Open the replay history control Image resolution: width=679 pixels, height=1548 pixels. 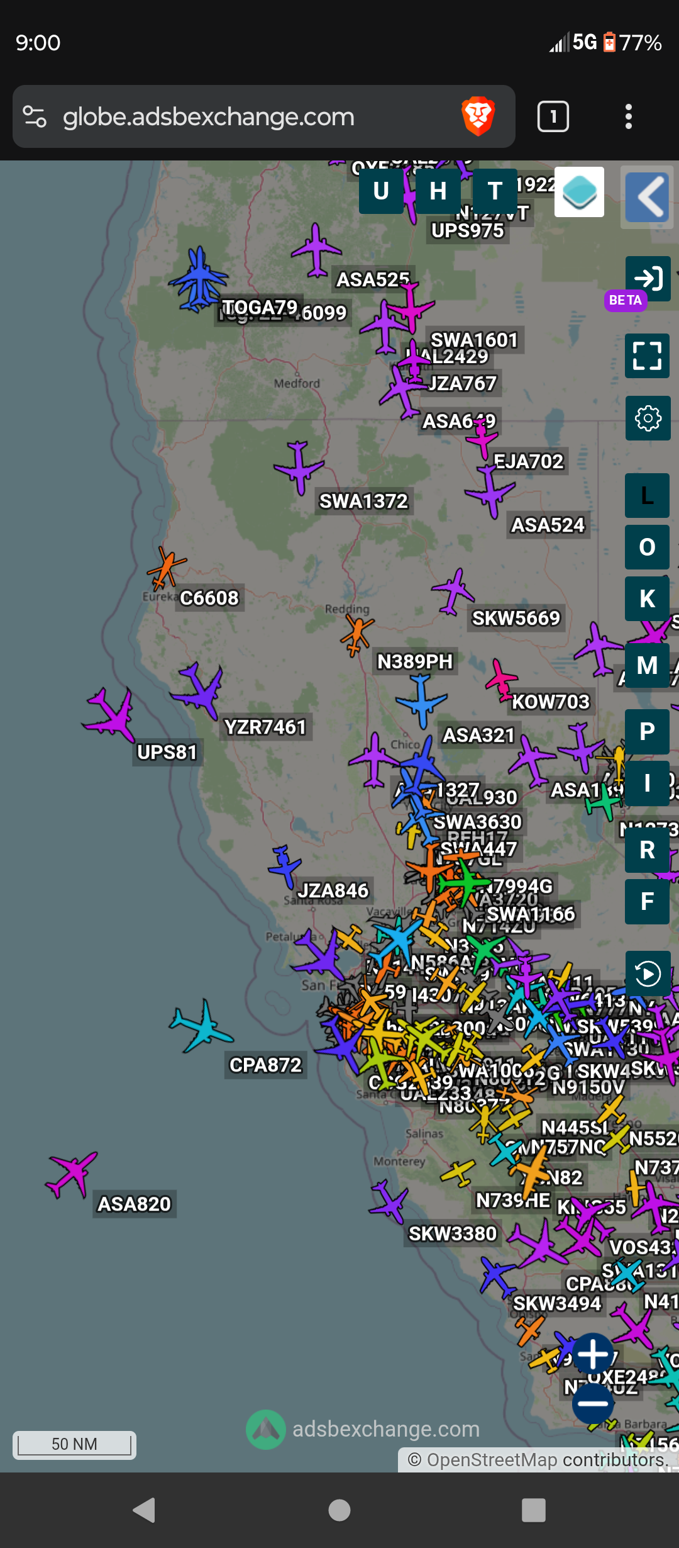[648, 974]
